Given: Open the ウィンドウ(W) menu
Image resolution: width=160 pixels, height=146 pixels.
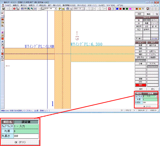Looking at the screenshot, I should 111,5.
